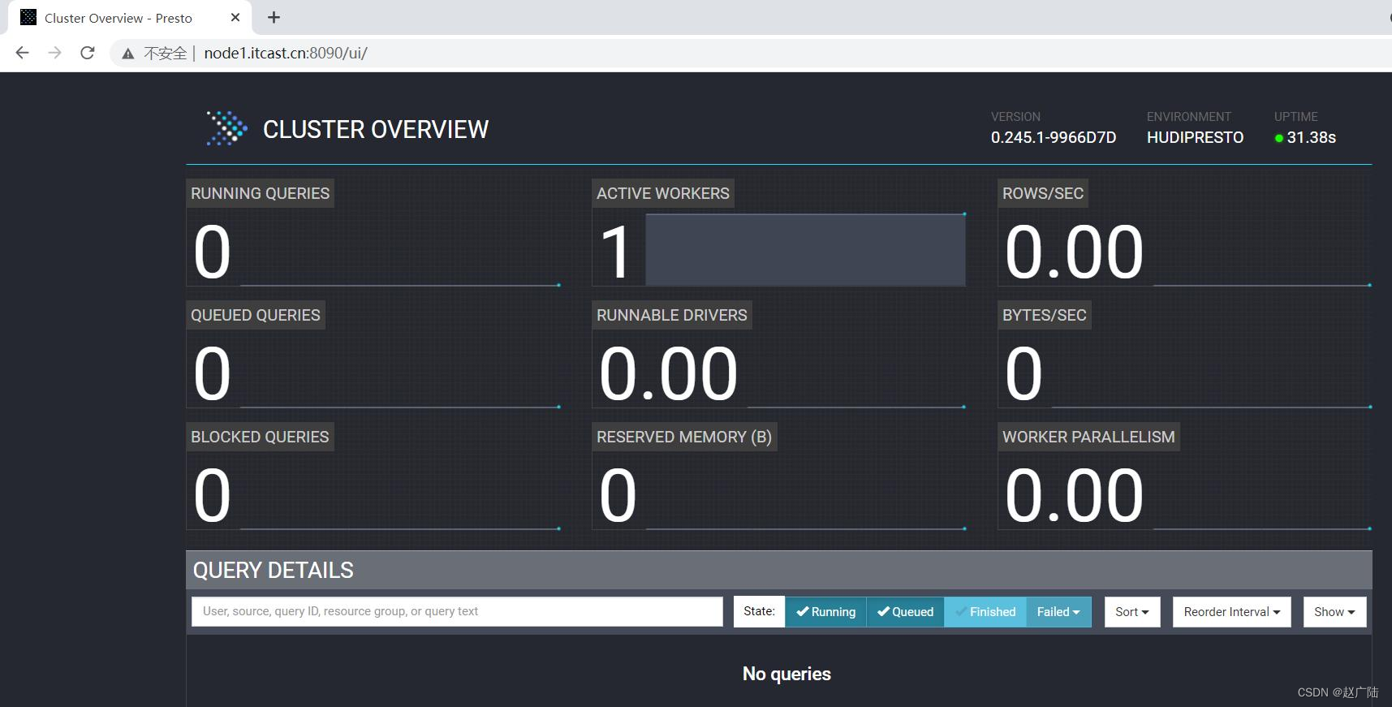Image resolution: width=1392 pixels, height=707 pixels.
Task: Click the Presto logo beside Cluster Overview
Action: (x=226, y=128)
